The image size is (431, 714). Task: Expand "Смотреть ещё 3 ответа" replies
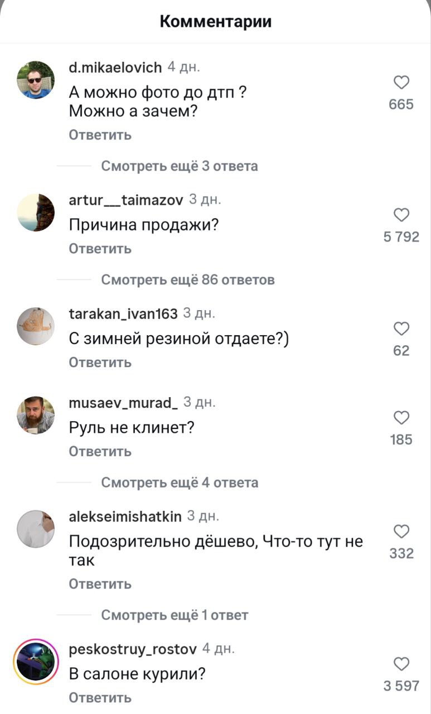(179, 166)
